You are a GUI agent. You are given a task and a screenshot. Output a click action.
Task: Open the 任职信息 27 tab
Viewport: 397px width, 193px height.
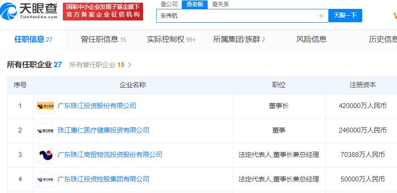click(x=33, y=40)
